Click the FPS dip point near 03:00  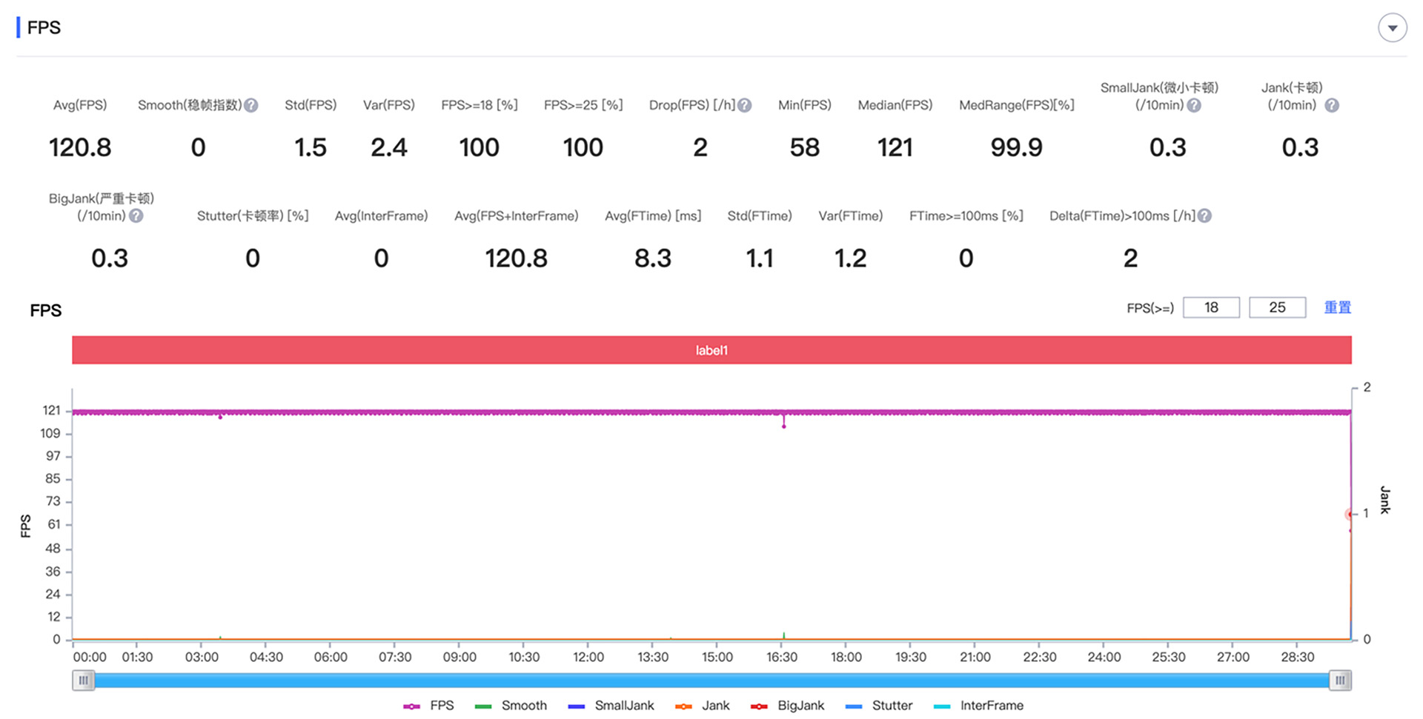[220, 418]
